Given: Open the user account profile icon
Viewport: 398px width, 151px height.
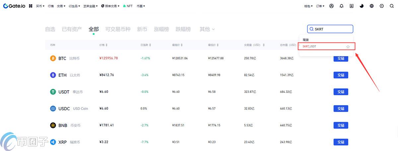Looking at the screenshot, I should tap(331, 6).
